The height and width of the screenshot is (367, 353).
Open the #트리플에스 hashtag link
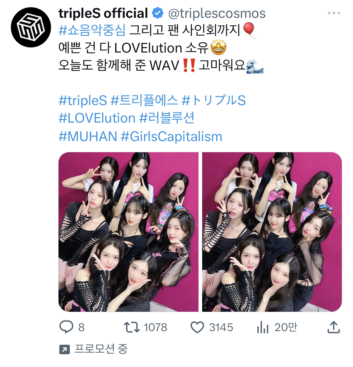point(144,100)
